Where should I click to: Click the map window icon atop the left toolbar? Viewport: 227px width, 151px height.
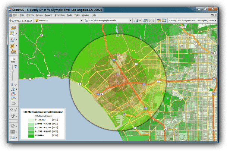pos(13,28)
